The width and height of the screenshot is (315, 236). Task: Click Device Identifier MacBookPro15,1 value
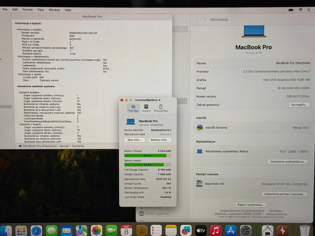click(161, 130)
